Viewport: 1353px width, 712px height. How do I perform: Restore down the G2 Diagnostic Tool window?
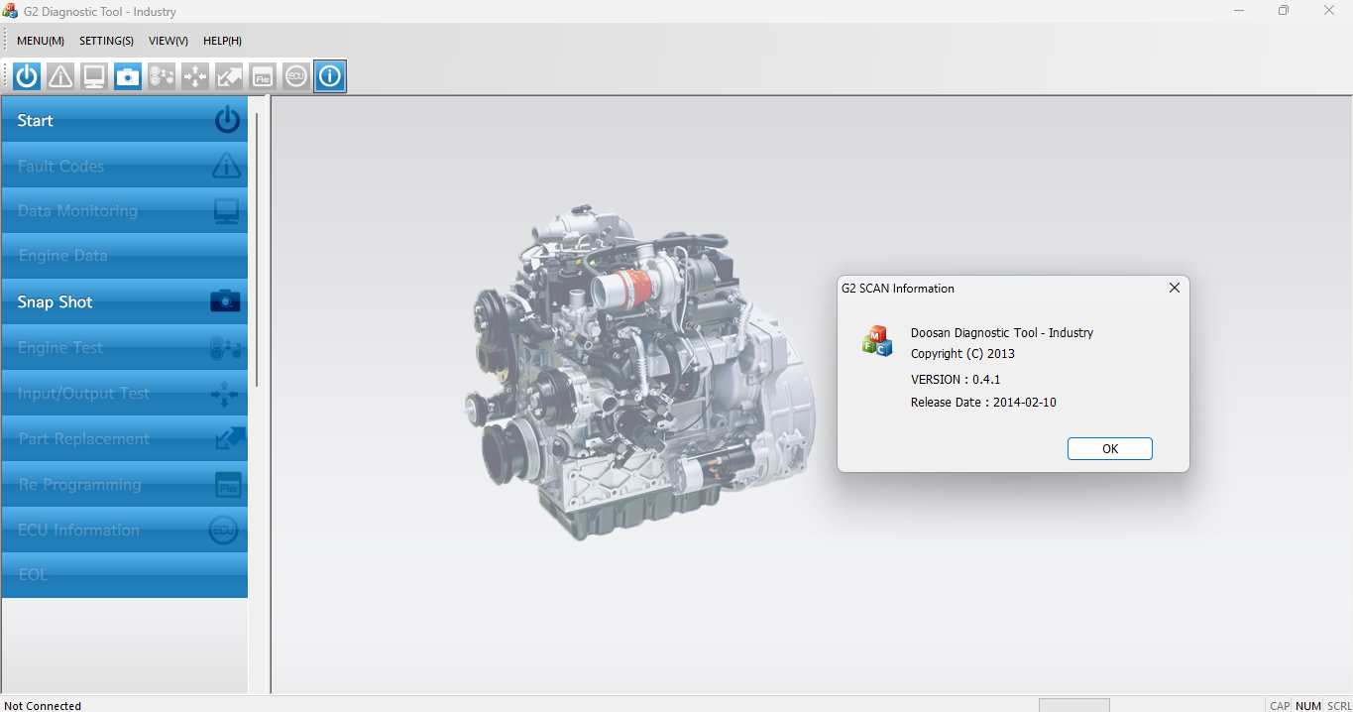1284,11
